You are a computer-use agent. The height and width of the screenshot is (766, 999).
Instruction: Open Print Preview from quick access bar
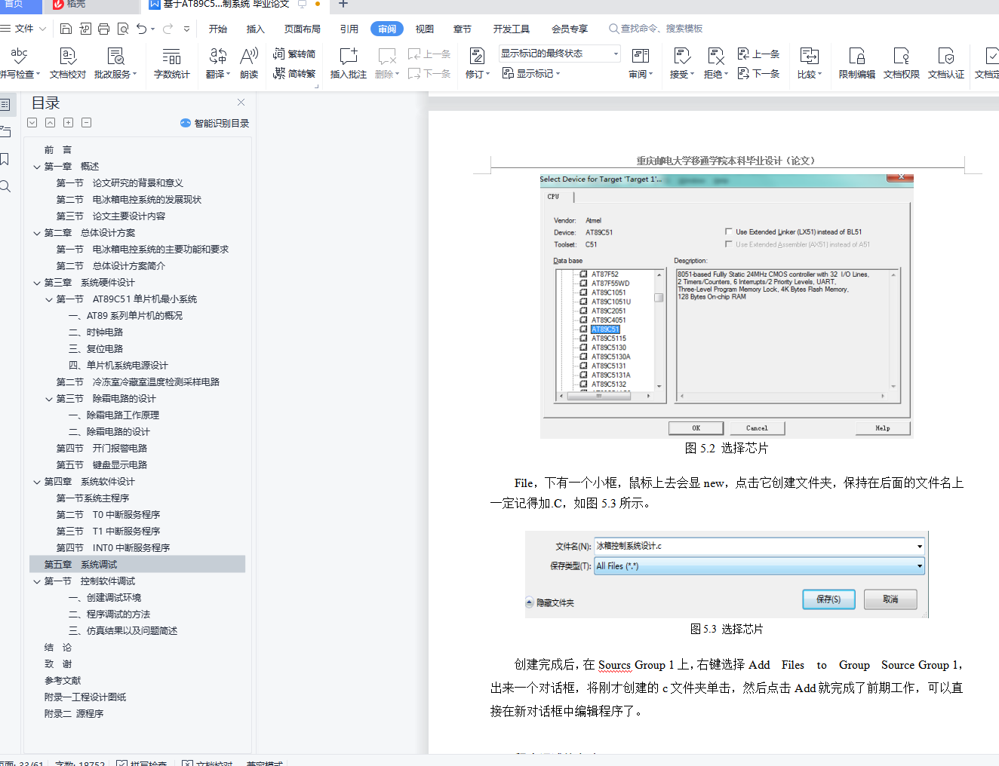[x=122, y=29]
